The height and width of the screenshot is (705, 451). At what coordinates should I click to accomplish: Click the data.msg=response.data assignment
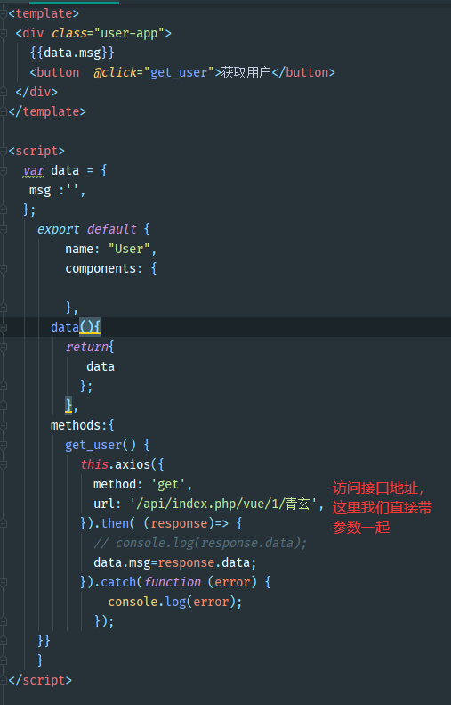[174, 563]
